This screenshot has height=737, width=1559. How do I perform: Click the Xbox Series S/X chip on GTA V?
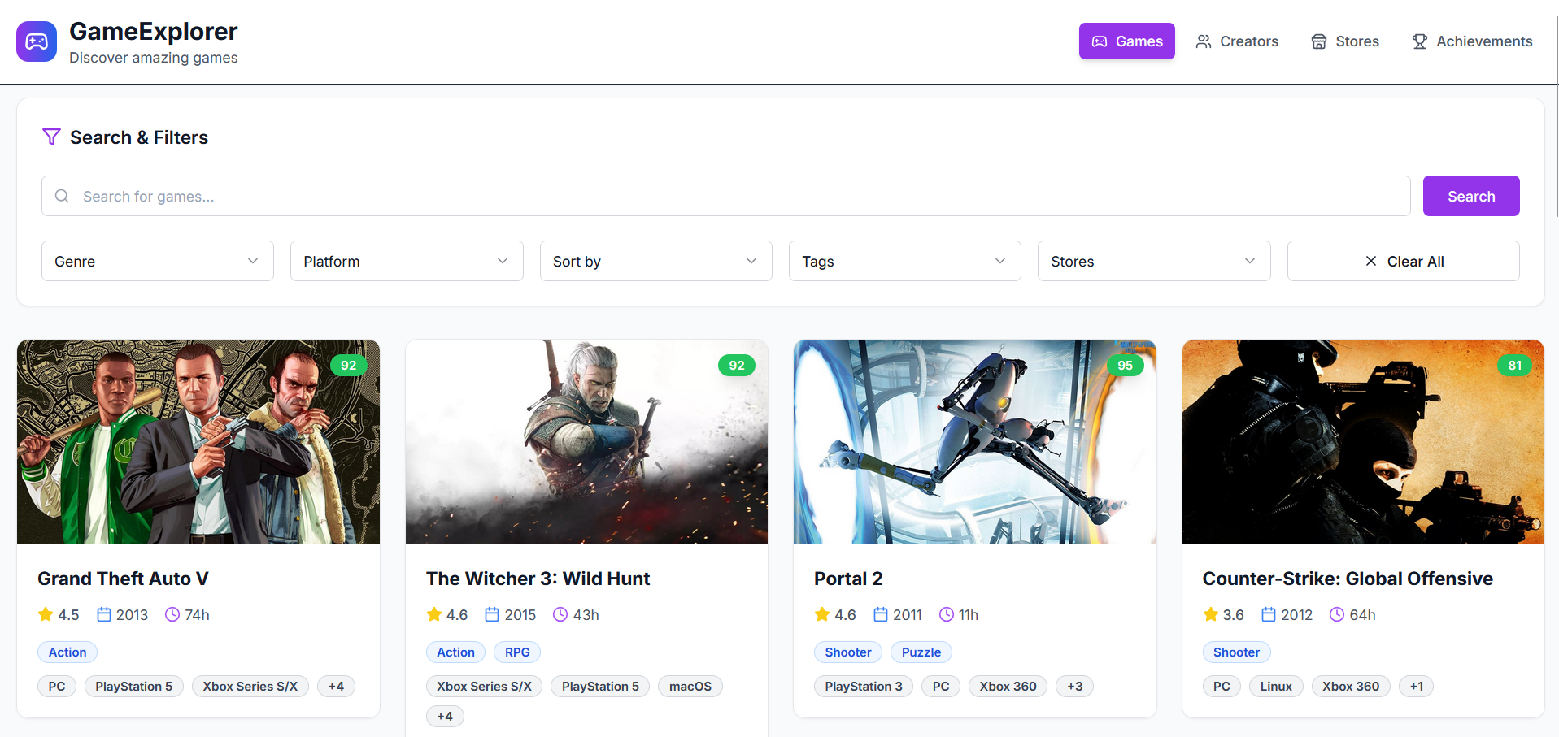[250, 686]
